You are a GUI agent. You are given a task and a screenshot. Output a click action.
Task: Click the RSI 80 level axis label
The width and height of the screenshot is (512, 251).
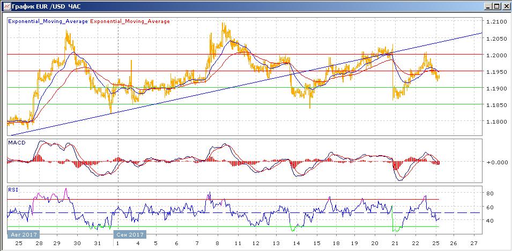489,193
